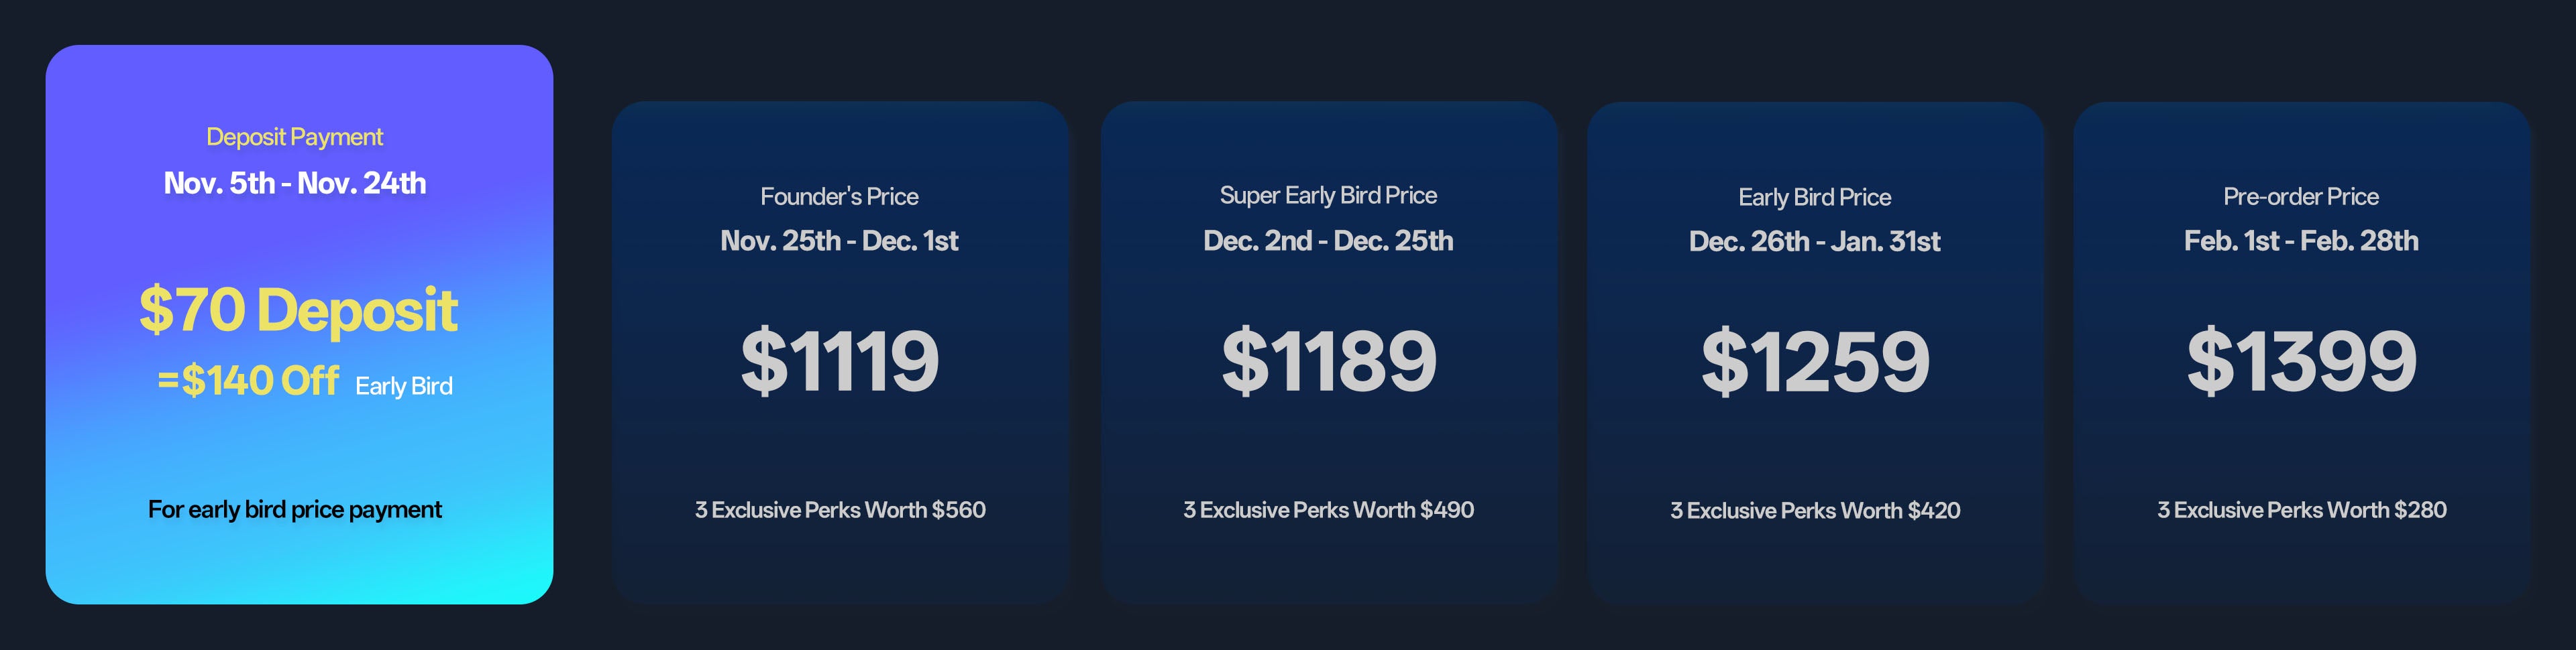Select the Founder's Price title
This screenshot has width=2576, height=650.
pos(839,197)
